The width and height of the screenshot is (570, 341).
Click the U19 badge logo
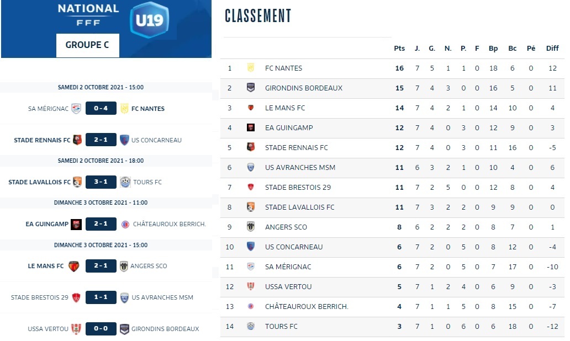click(149, 20)
